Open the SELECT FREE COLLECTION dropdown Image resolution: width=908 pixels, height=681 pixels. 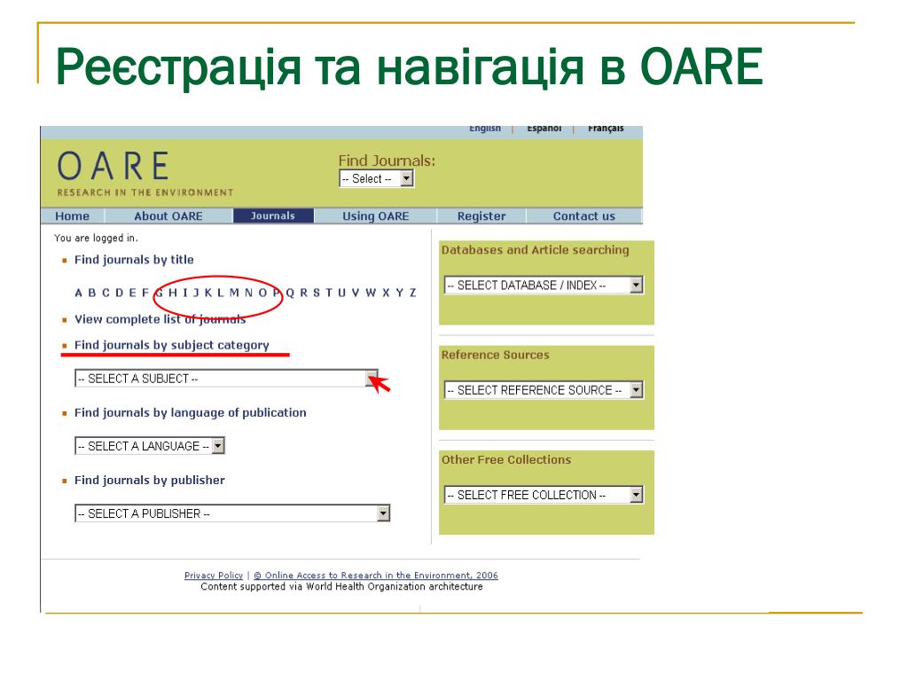[544, 495]
